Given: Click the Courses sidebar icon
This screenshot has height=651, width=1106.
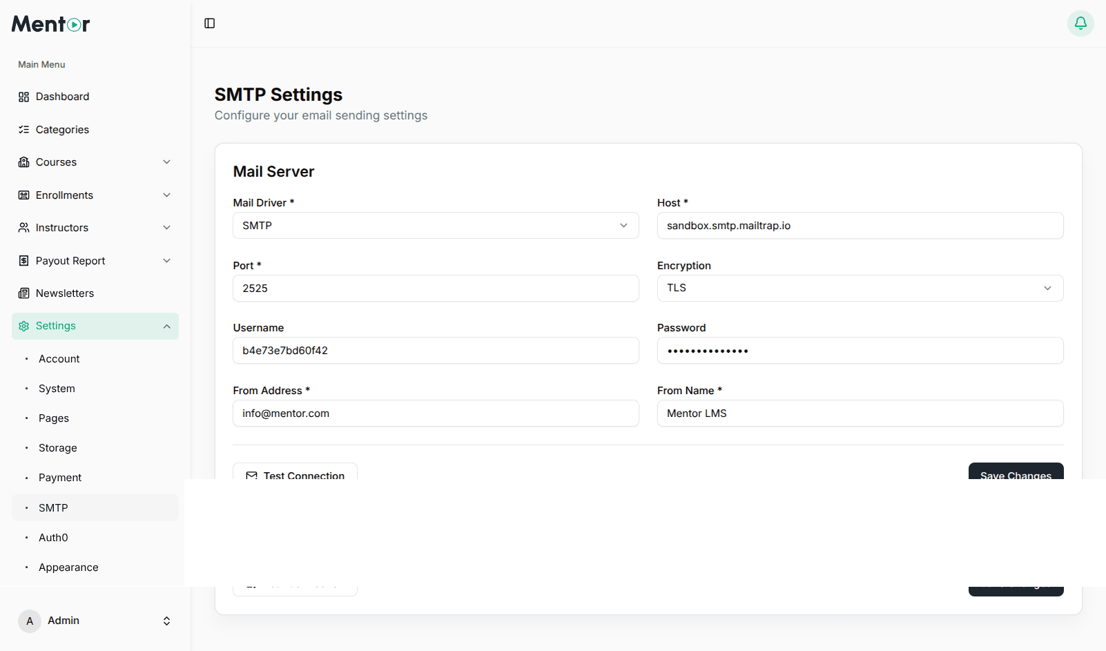Looking at the screenshot, I should pos(23,162).
